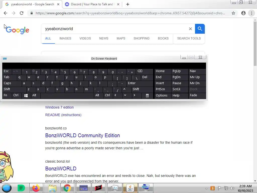Screen dimensions: 257x193
Task: Open the README (instructions) link
Action: pos(63,115)
